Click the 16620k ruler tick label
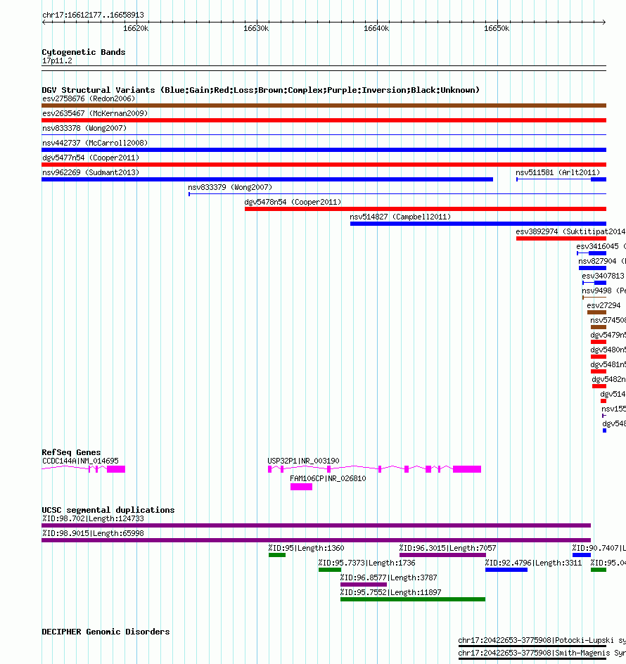Viewport: 626px width, 664px height. point(136,28)
